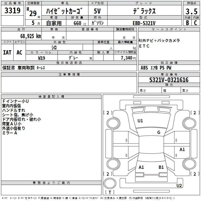Click inspector note ミラーA
The height and width of the screenshot is (201, 201).
coord(10,133)
